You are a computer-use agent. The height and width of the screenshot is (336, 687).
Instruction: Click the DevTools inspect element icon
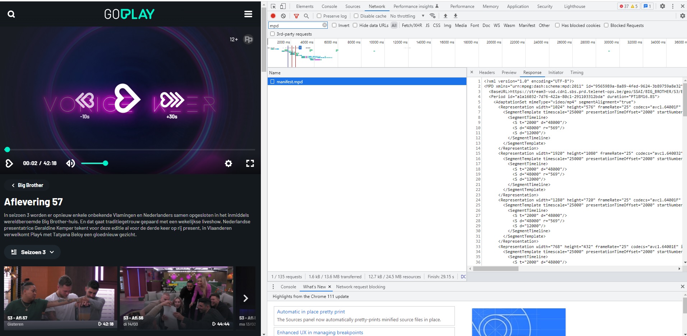(273, 6)
